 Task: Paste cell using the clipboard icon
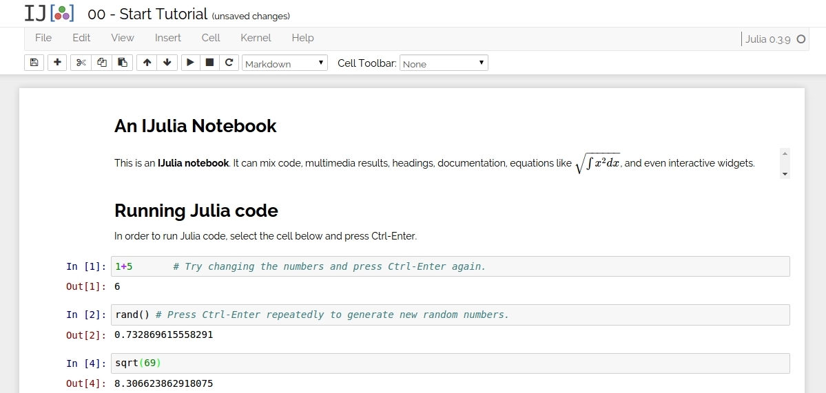pos(123,63)
